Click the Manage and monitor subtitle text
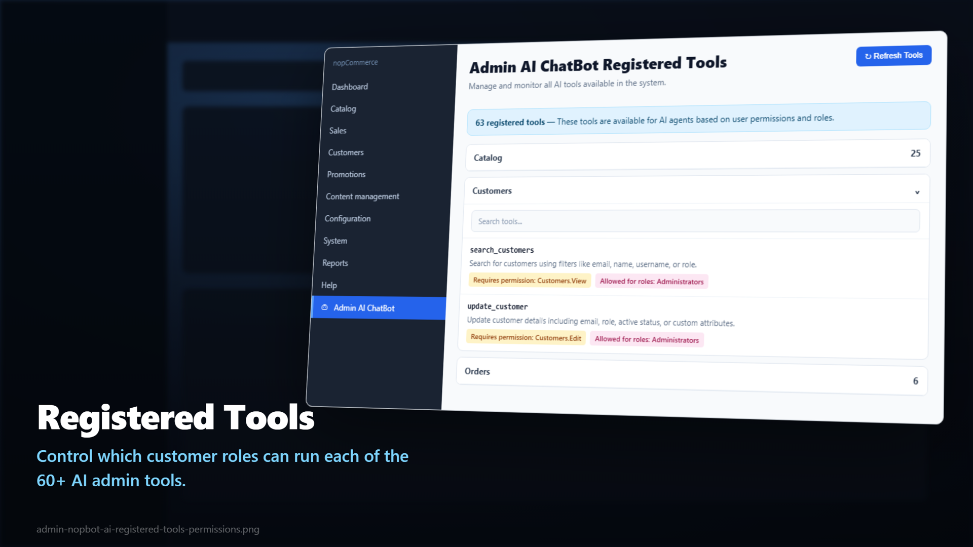Viewport: 973px width, 547px height. pyautogui.click(x=567, y=84)
